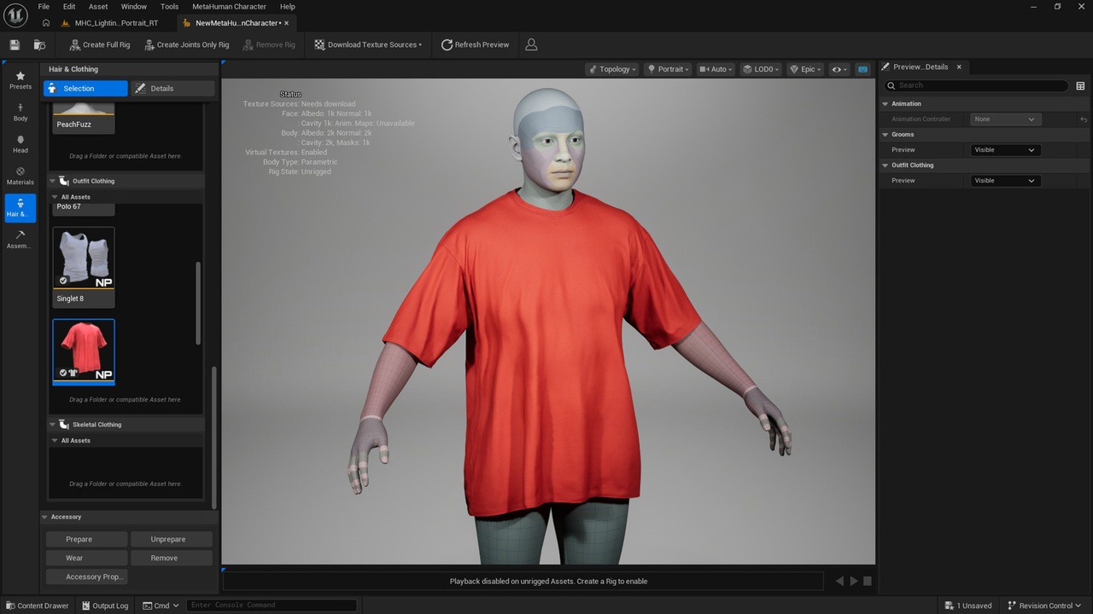Click the Prepare accessory button

[x=86, y=539]
